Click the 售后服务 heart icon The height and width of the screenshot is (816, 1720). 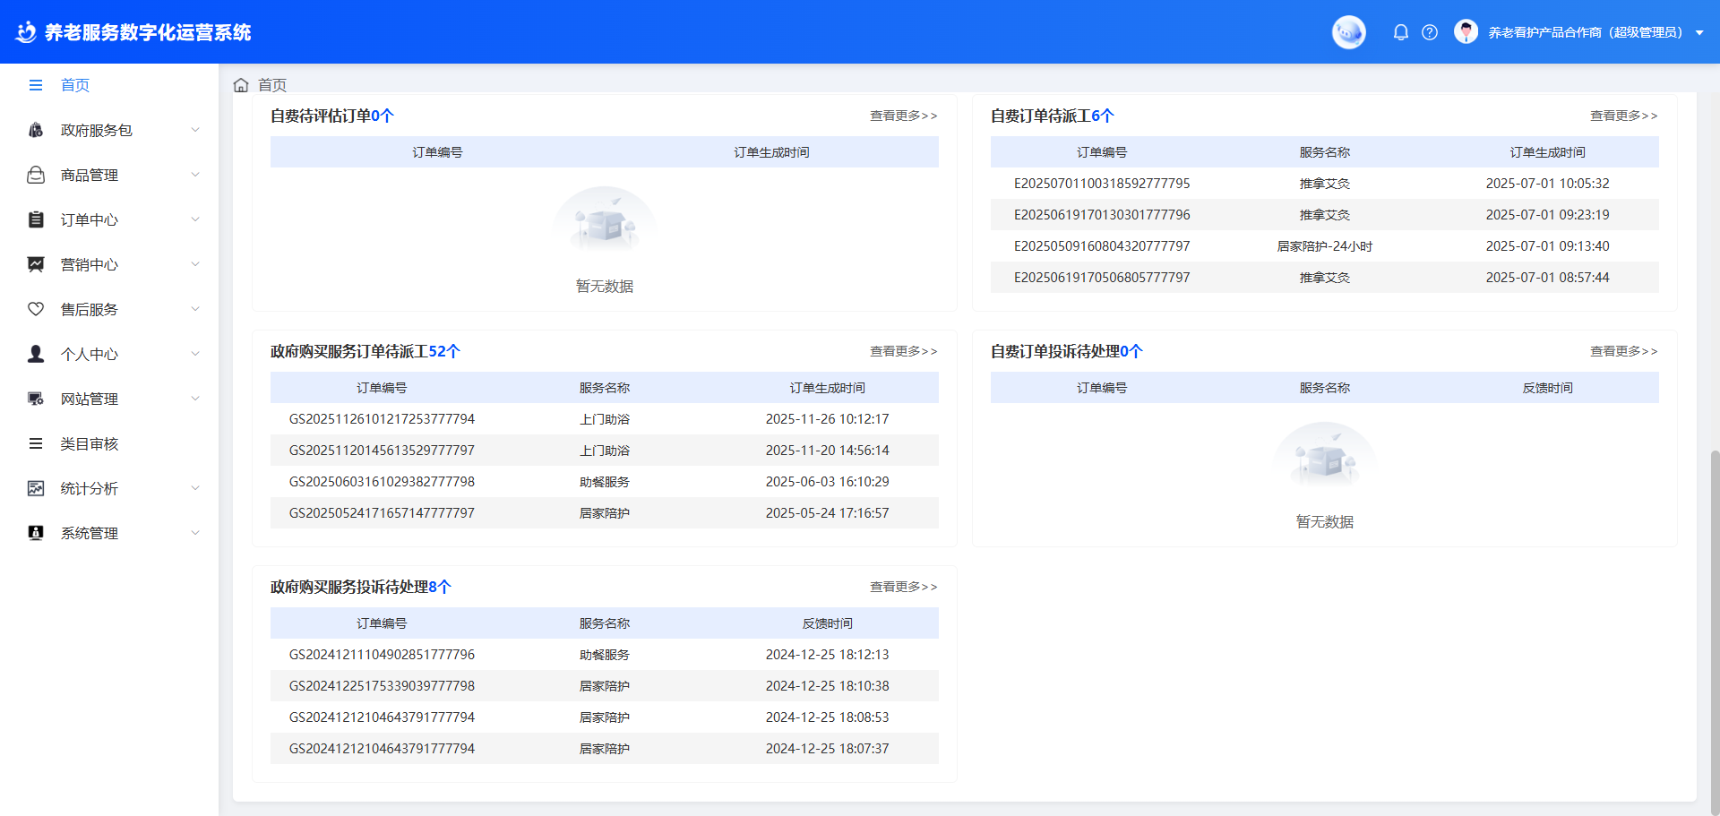[x=36, y=309]
